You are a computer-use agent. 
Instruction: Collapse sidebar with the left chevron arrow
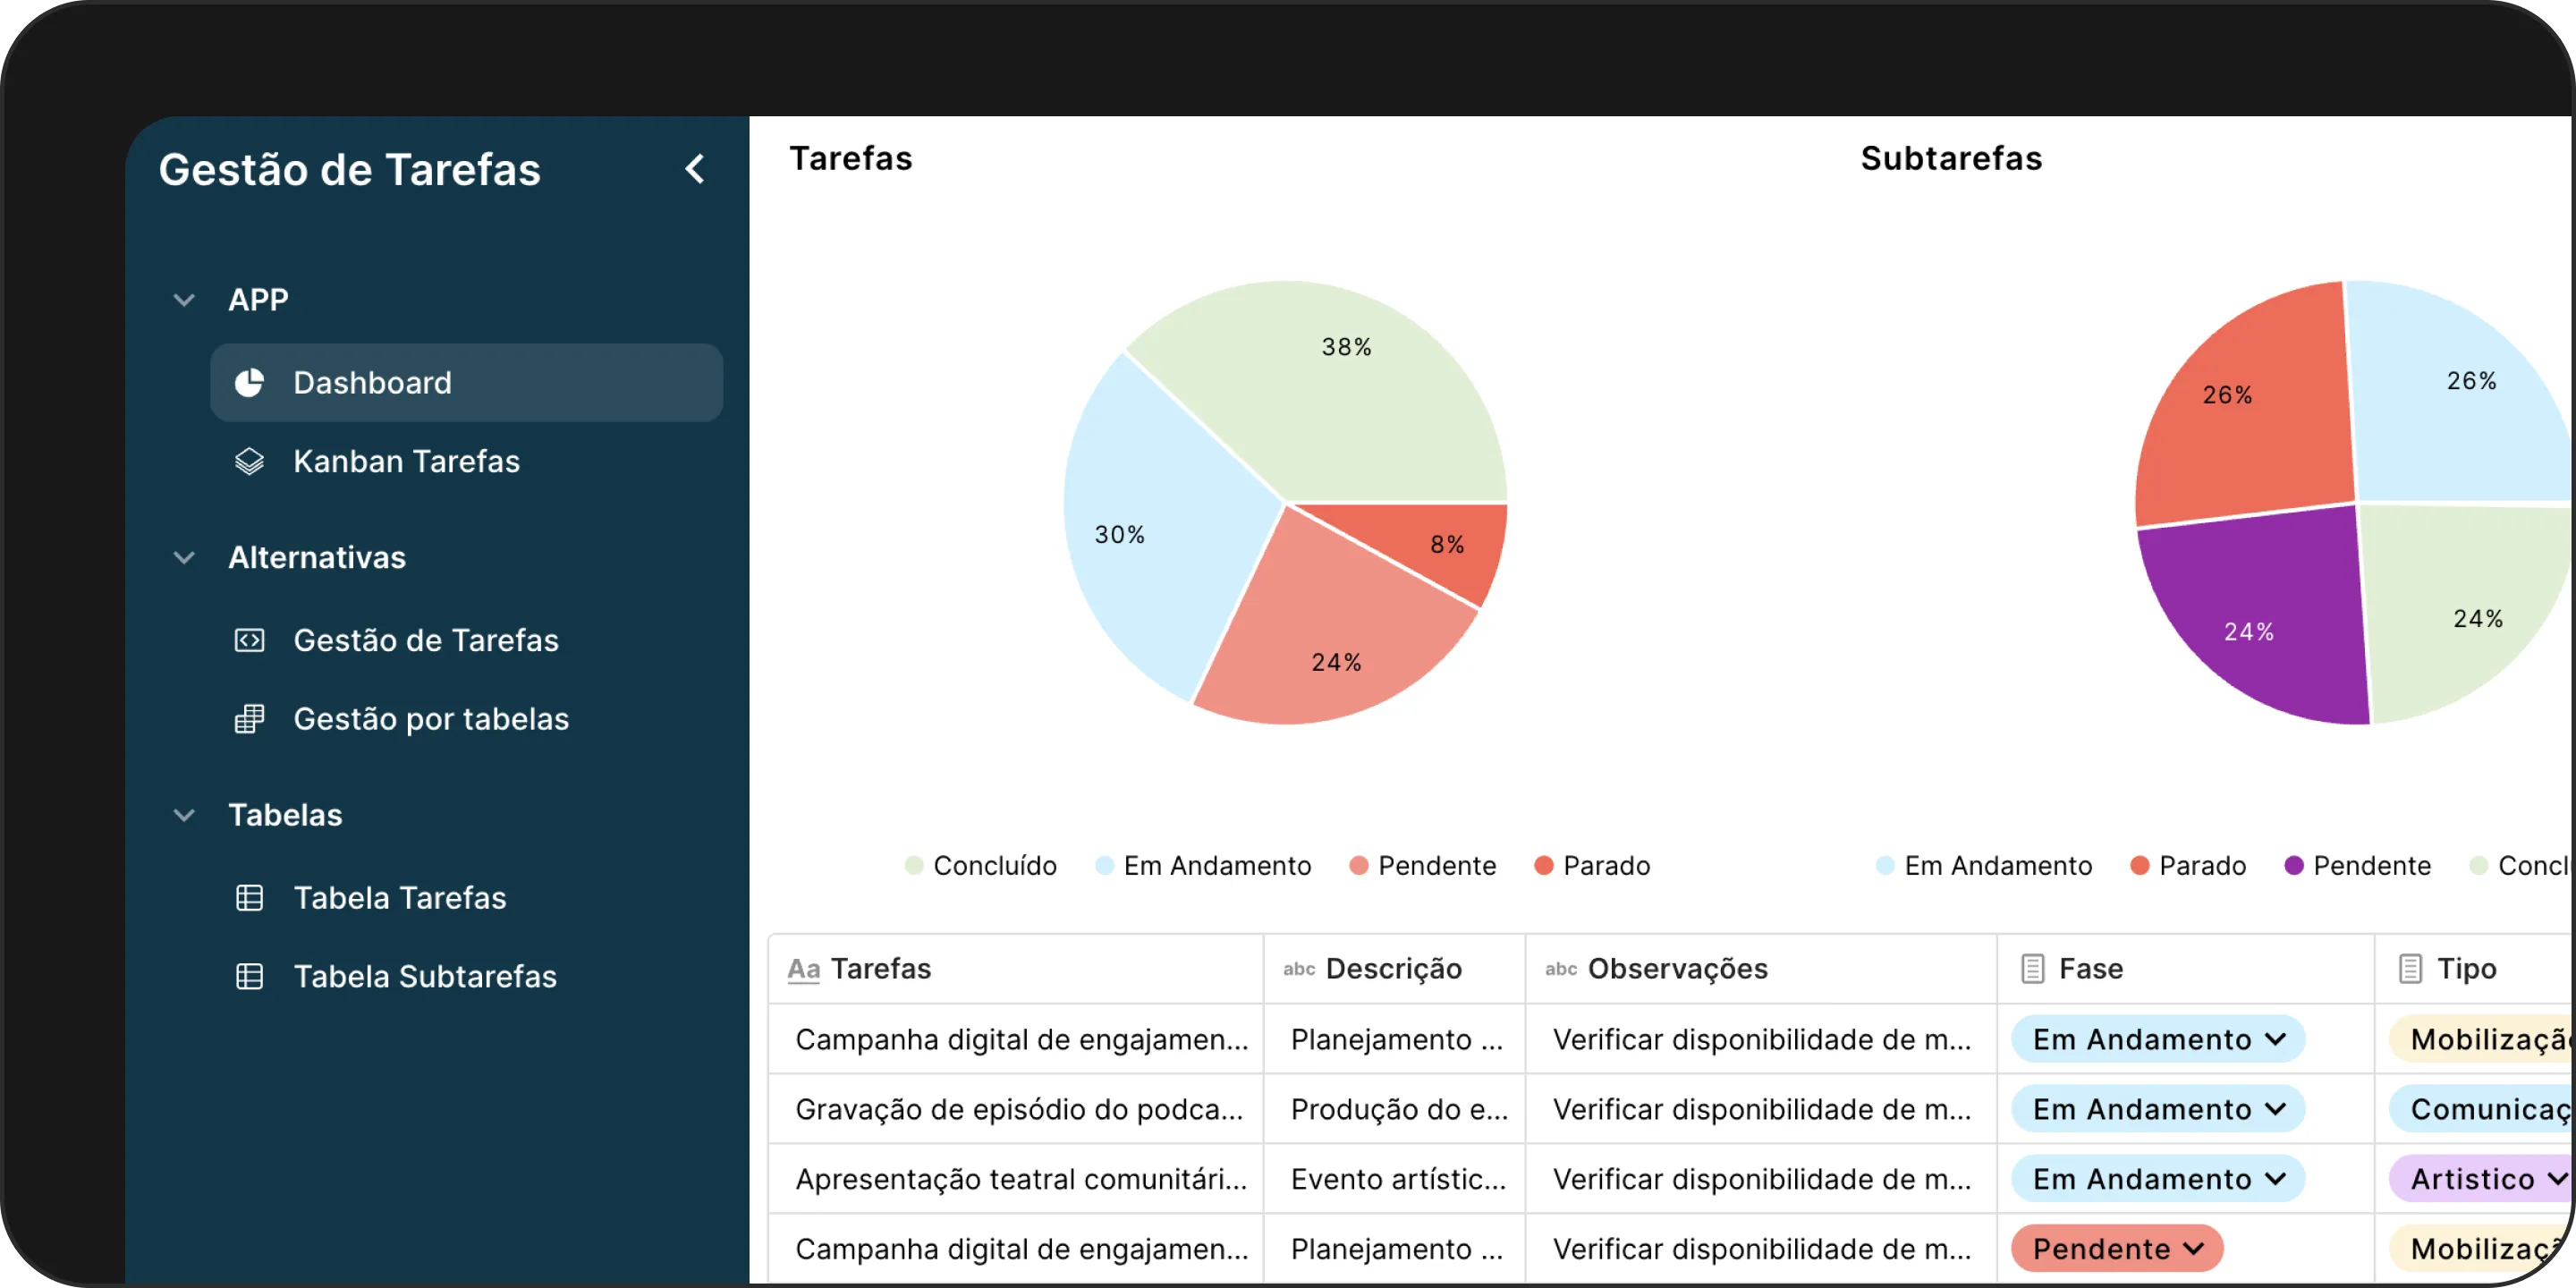point(695,169)
